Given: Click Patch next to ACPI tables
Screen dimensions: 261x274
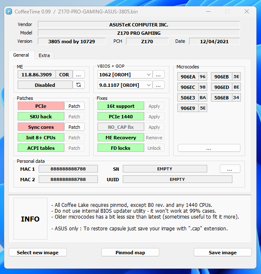Looking at the screenshot, I should pos(74,148).
